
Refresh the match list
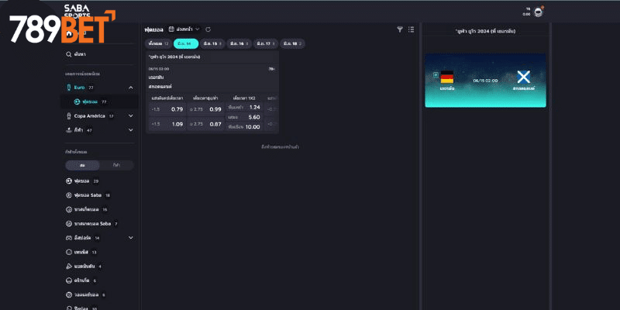(208, 29)
